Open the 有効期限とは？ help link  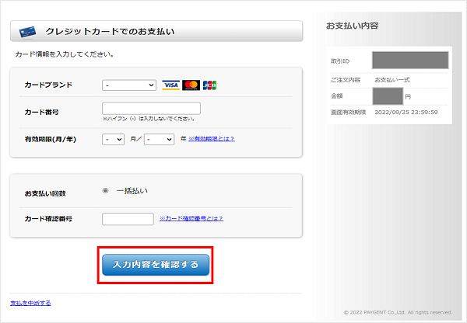211,139
